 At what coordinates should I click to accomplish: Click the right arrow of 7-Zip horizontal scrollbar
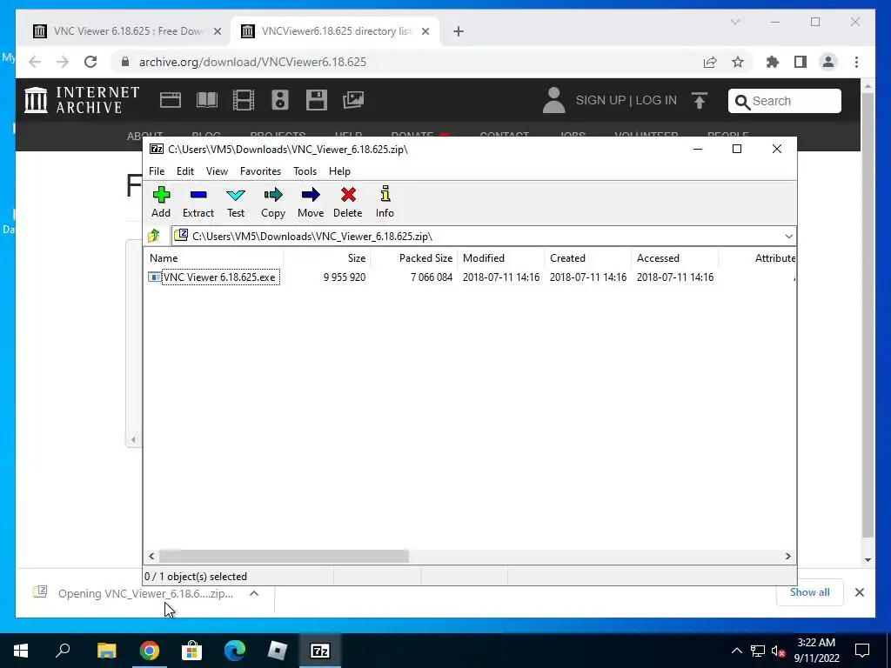(787, 556)
